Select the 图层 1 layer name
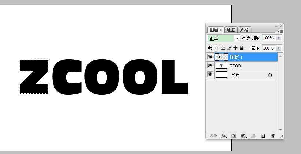The image size is (301, 154). 236,57
